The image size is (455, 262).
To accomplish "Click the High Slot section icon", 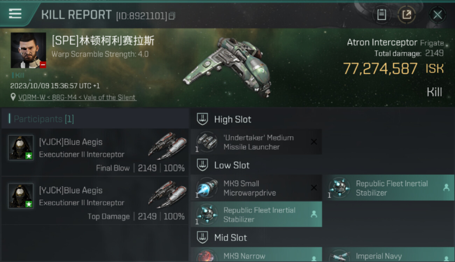I will [x=202, y=119].
